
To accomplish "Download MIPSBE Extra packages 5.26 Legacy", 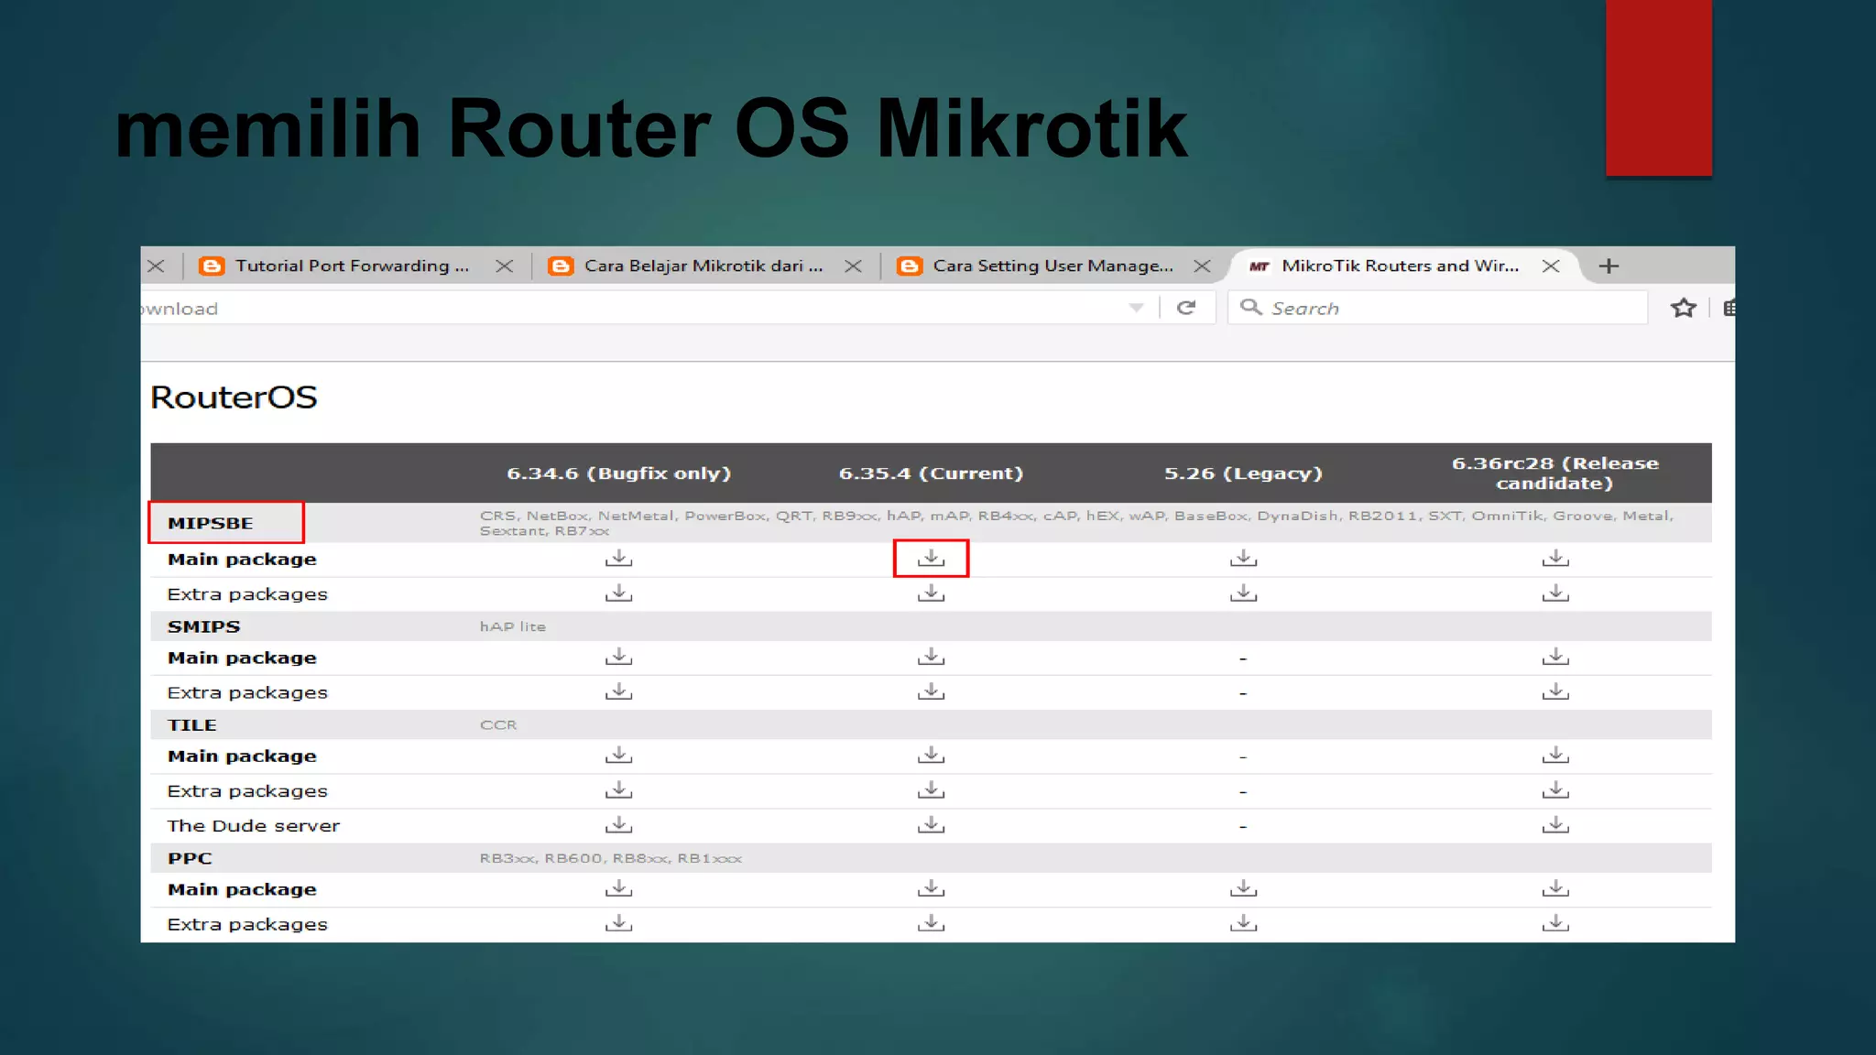I will click(1243, 593).
